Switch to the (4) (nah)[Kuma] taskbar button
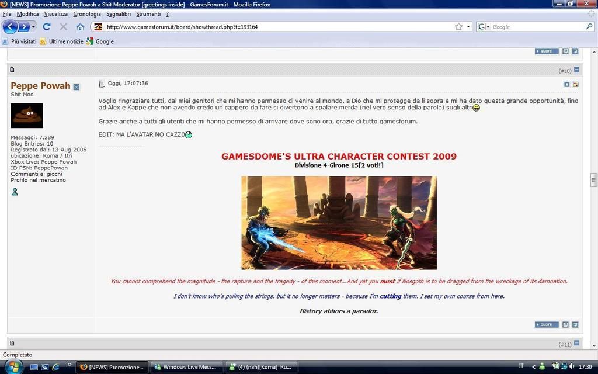Screen dimensions: 598x374 click(x=261, y=367)
